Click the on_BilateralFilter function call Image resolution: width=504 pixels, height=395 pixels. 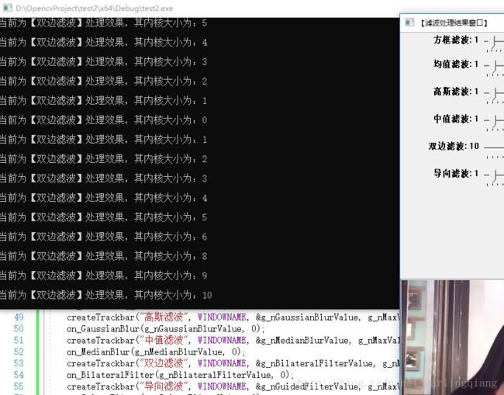click(x=181, y=375)
